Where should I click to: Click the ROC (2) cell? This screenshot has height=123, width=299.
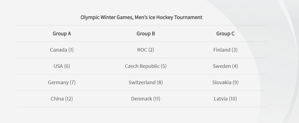tap(146, 50)
